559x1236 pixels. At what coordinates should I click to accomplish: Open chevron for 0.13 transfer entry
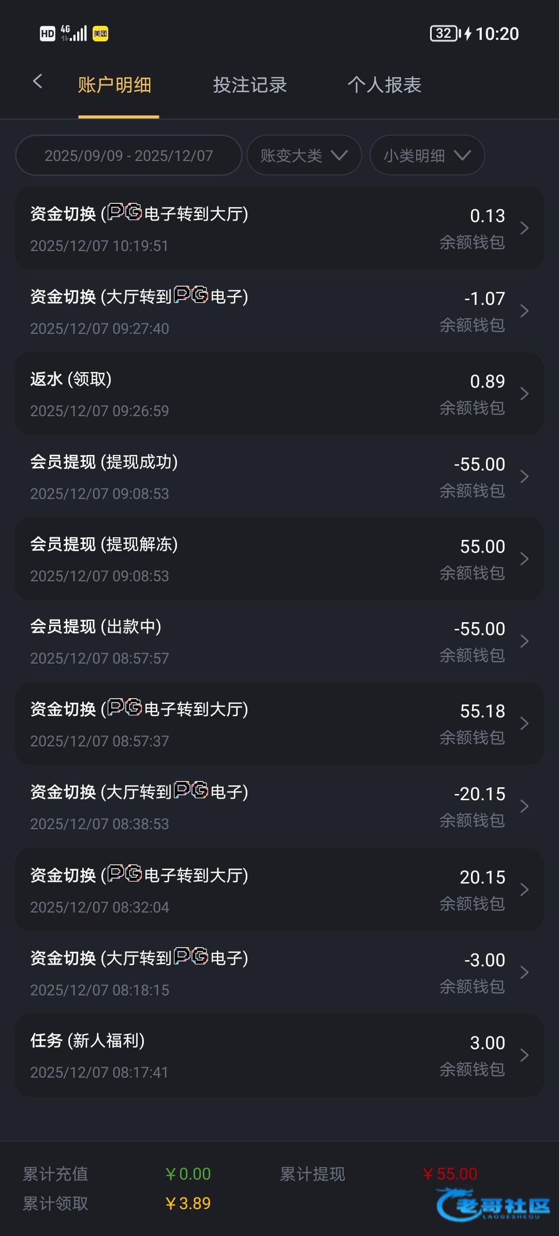click(x=524, y=228)
